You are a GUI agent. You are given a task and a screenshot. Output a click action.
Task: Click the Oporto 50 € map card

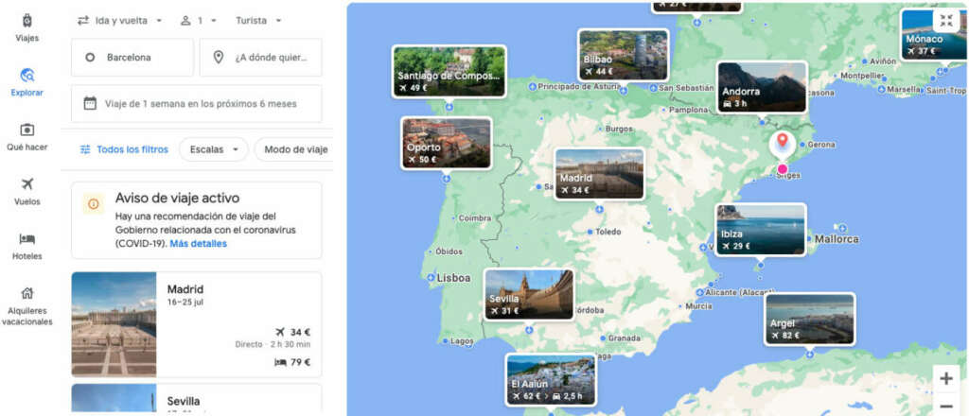(447, 143)
